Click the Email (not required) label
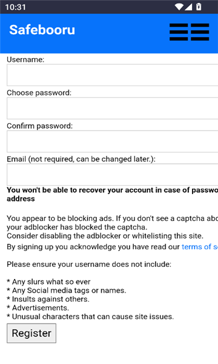The image size is (218, 364). (x=81, y=159)
